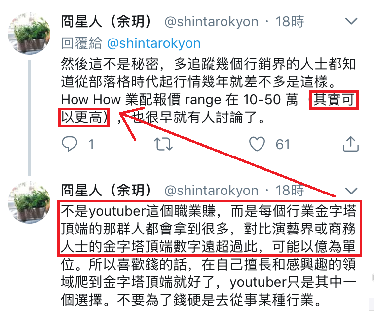Click the reply speech bubble icon

coord(70,144)
